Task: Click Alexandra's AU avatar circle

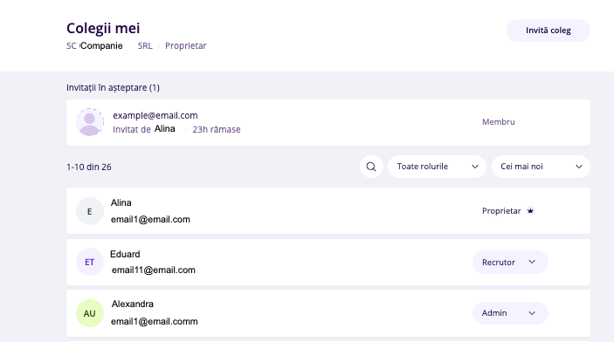Action: pyautogui.click(x=90, y=313)
